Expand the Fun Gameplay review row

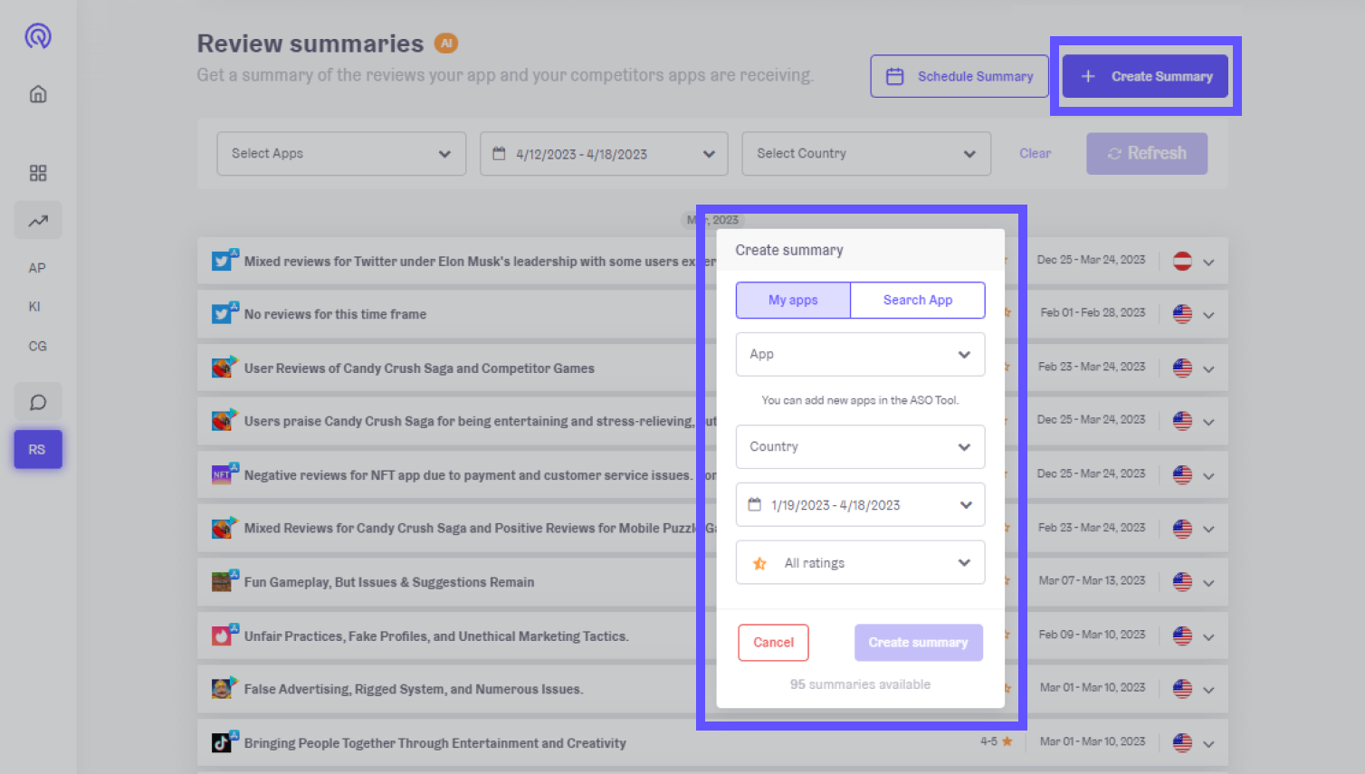[1210, 582]
